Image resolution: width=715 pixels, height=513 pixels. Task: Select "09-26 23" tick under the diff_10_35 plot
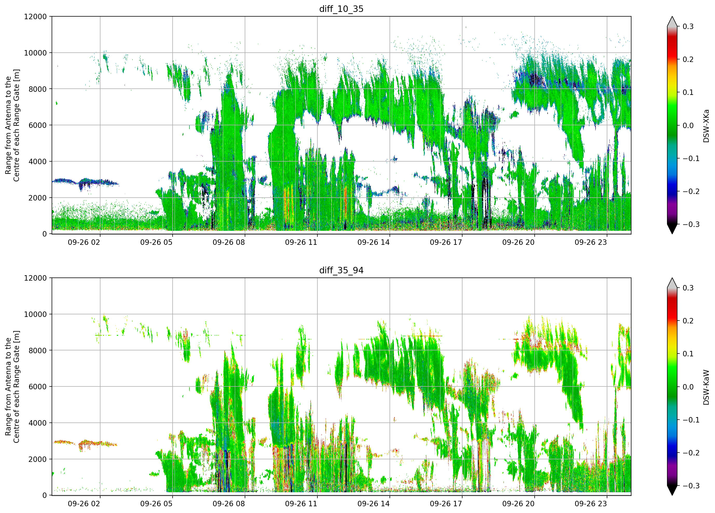coord(590,242)
